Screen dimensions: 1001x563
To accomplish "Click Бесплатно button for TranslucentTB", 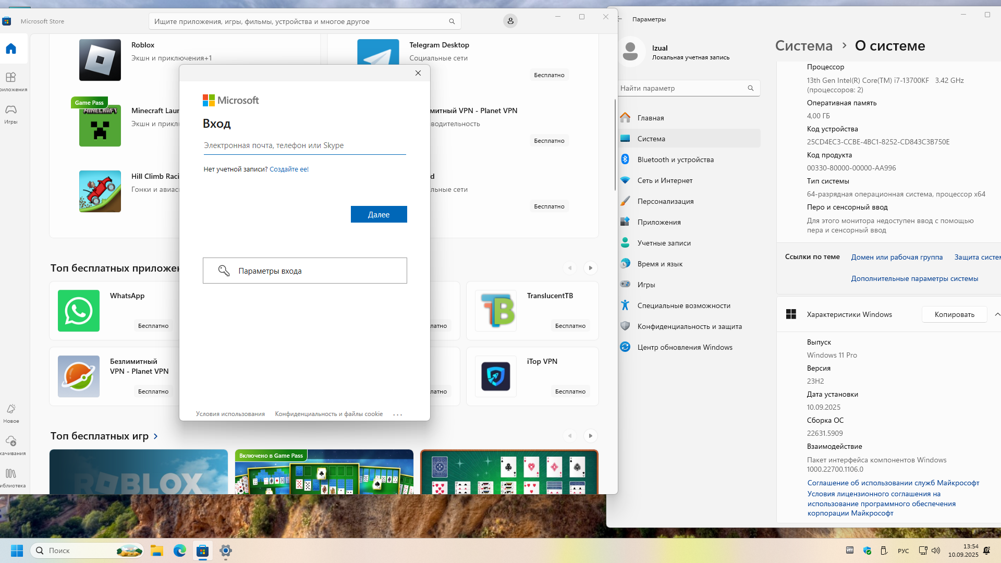I will click(570, 326).
